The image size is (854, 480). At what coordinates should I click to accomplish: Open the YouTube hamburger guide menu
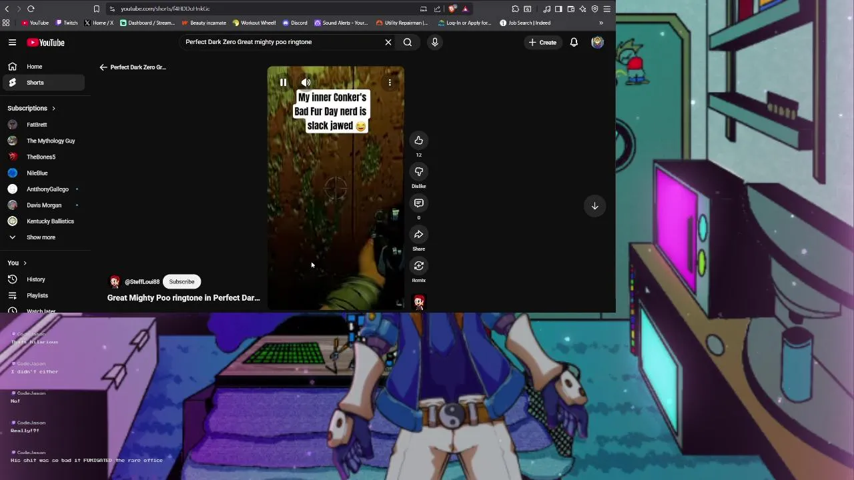(12, 43)
